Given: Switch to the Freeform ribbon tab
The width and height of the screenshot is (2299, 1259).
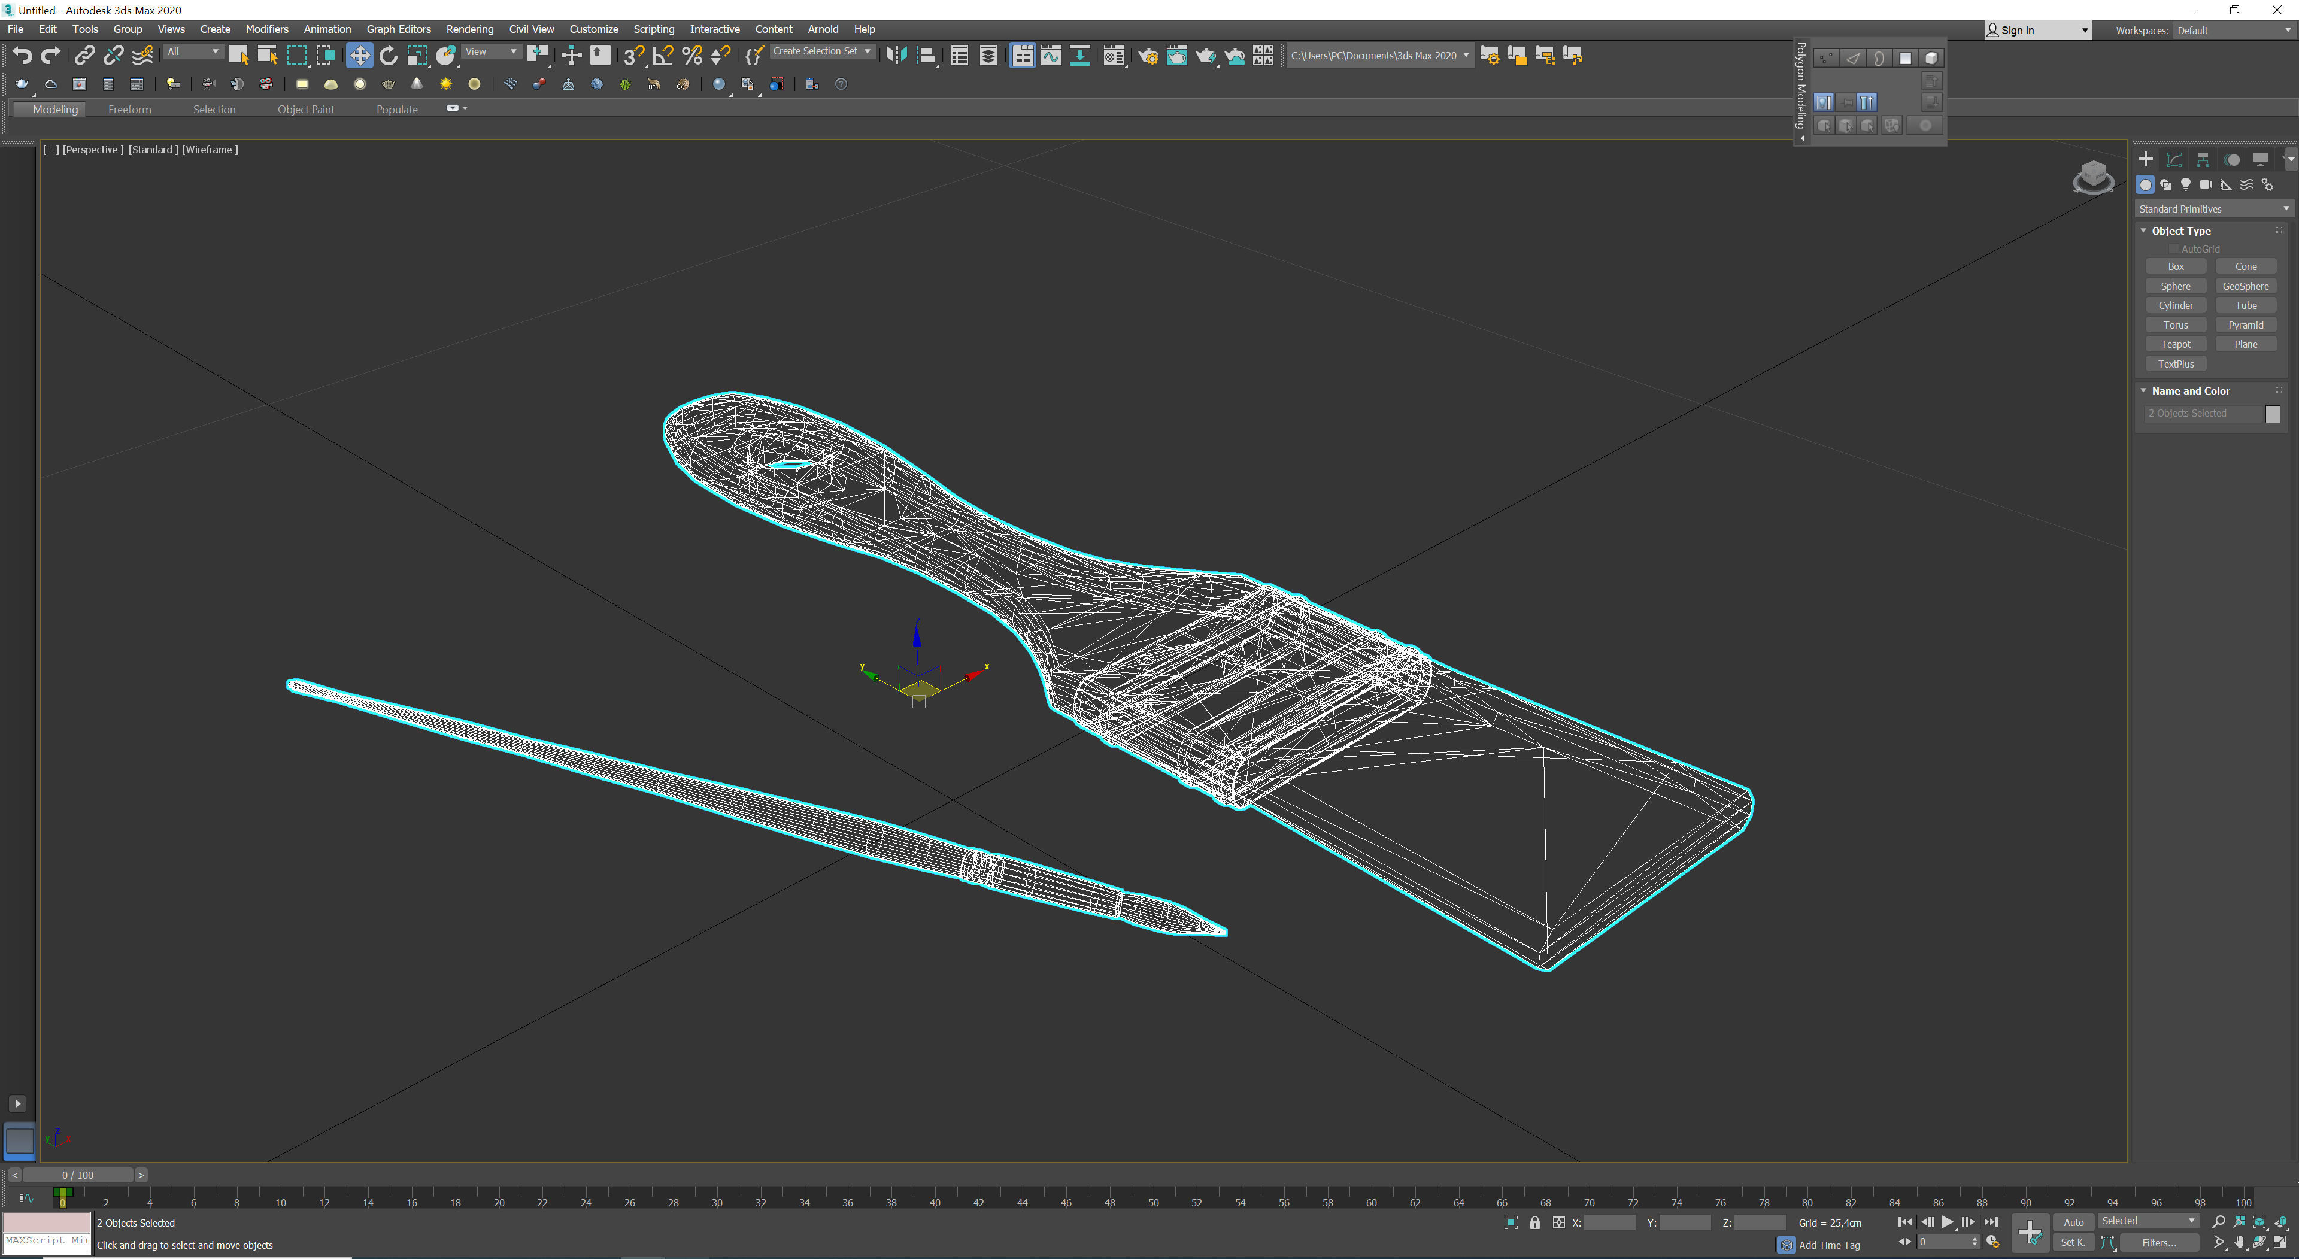Looking at the screenshot, I should pyautogui.click(x=129, y=109).
